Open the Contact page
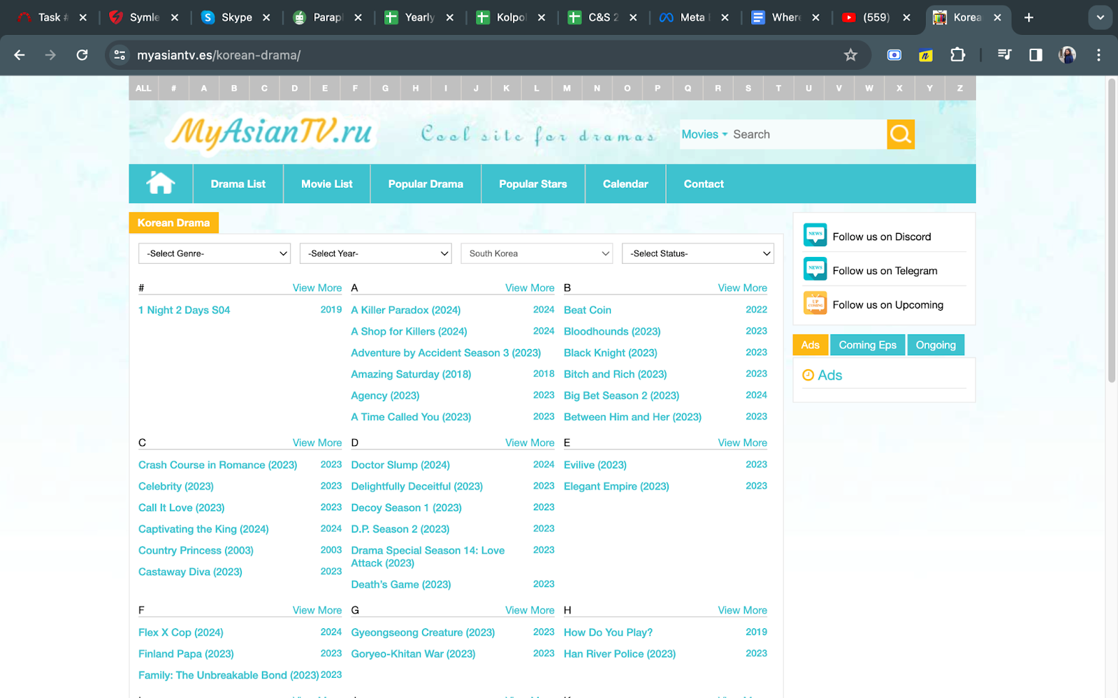Image resolution: width=1118 pixels, height=698 pixels. (704, 184)
